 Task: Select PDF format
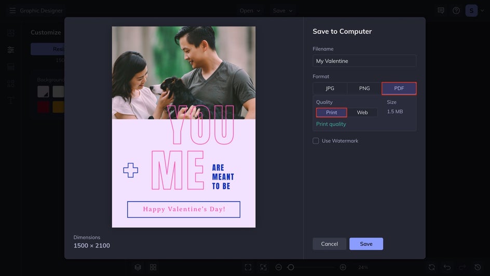pos(399,88)
